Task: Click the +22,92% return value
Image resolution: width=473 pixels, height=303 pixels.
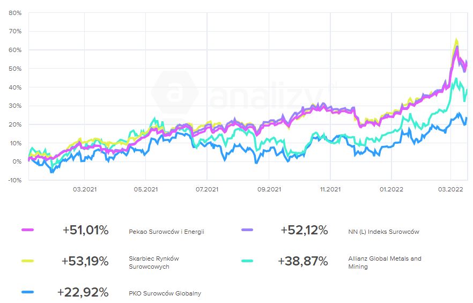Action: pyautogui.click(x=83, y=293)
